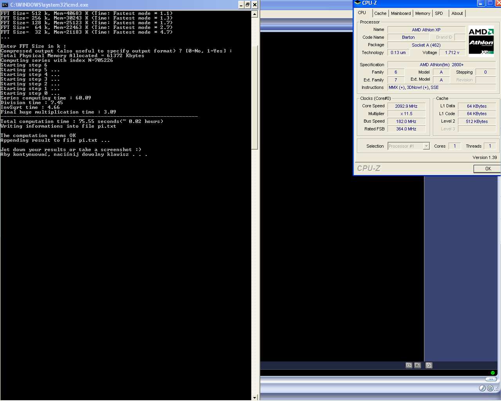501x401 pixels.
Task: Click the arrow-panel icon in media player bar
Action: (x=409, y=365)
